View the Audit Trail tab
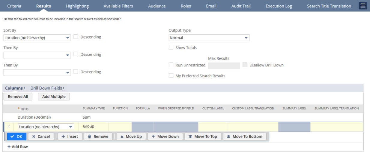 tap(241, 6)
